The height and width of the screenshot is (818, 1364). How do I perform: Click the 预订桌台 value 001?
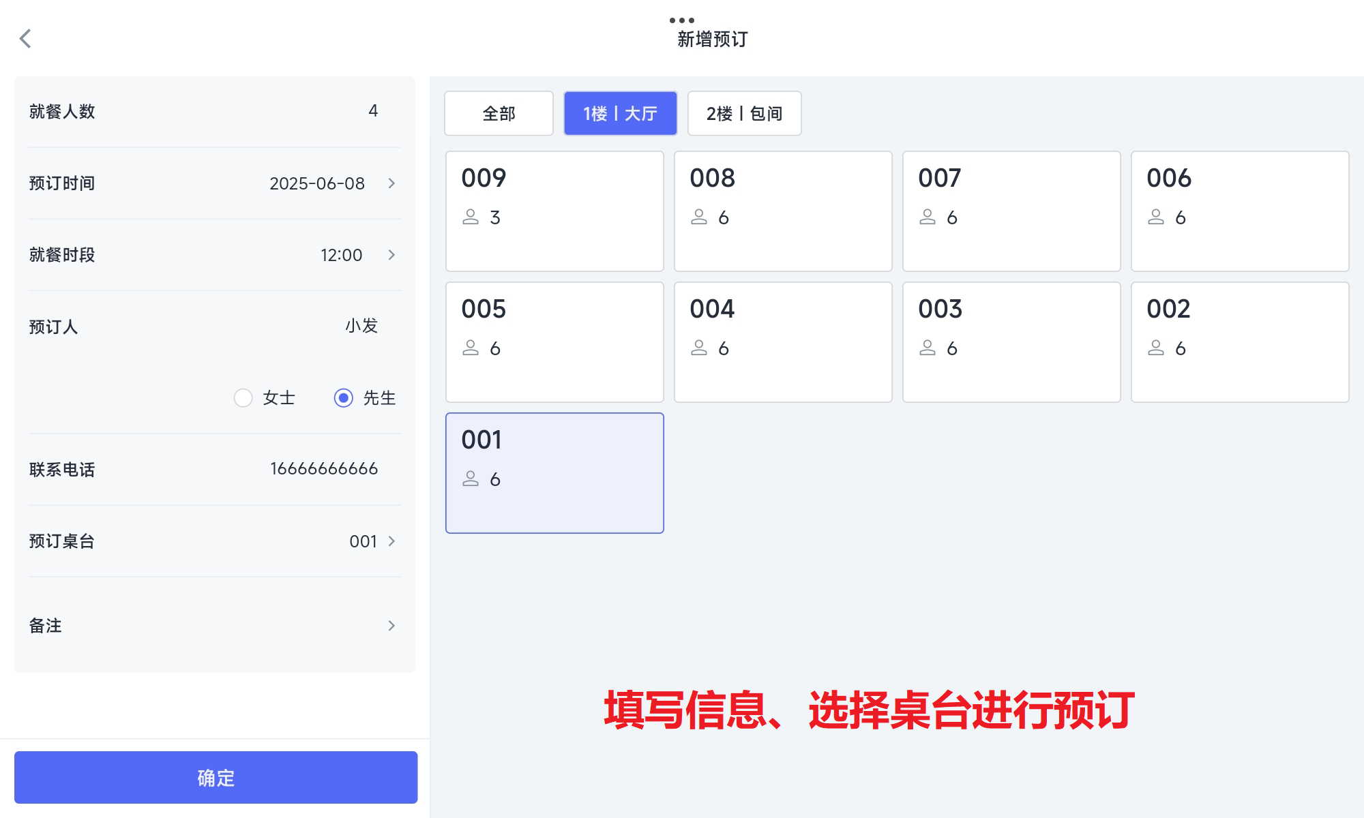[x=364, y=541]
